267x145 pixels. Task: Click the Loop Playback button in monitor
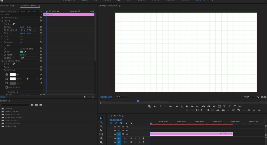182,106
